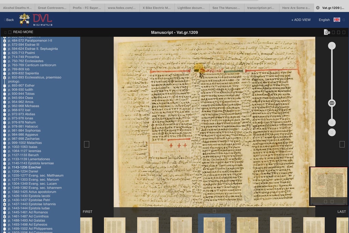Open p. 908-930 Iudith
The image size is (349, 233).
tap(20, 89)
